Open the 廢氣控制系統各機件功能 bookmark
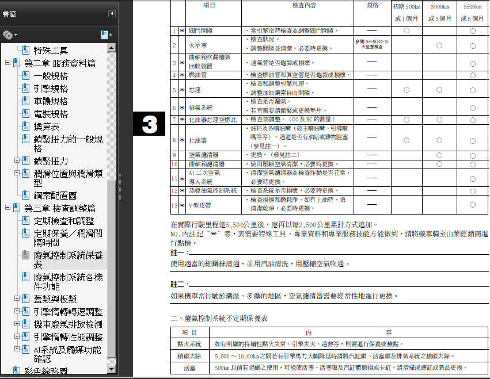The image size is (490, 379). [68, 282]
